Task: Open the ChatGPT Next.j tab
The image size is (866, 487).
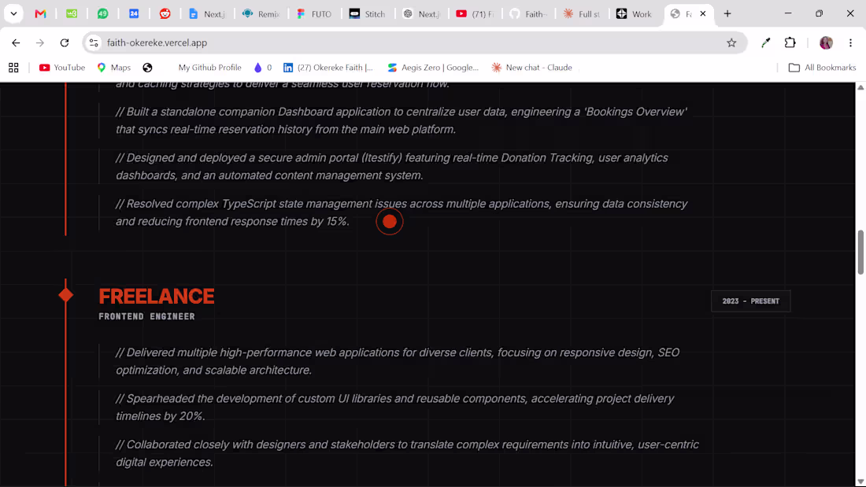Action: (421, 14)
